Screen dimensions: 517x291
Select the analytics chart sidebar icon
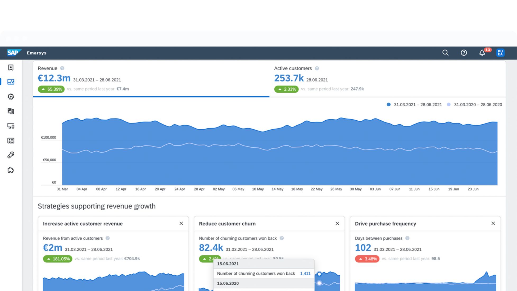[11, 82]
